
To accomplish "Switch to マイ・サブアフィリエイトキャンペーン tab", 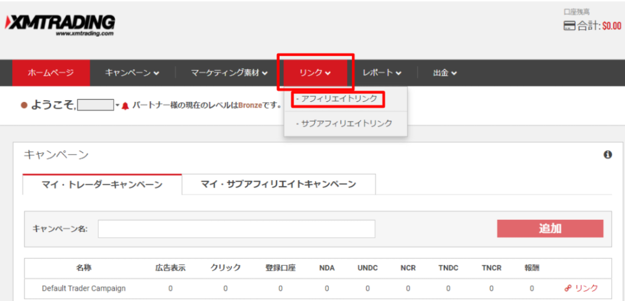I will 278,184.
